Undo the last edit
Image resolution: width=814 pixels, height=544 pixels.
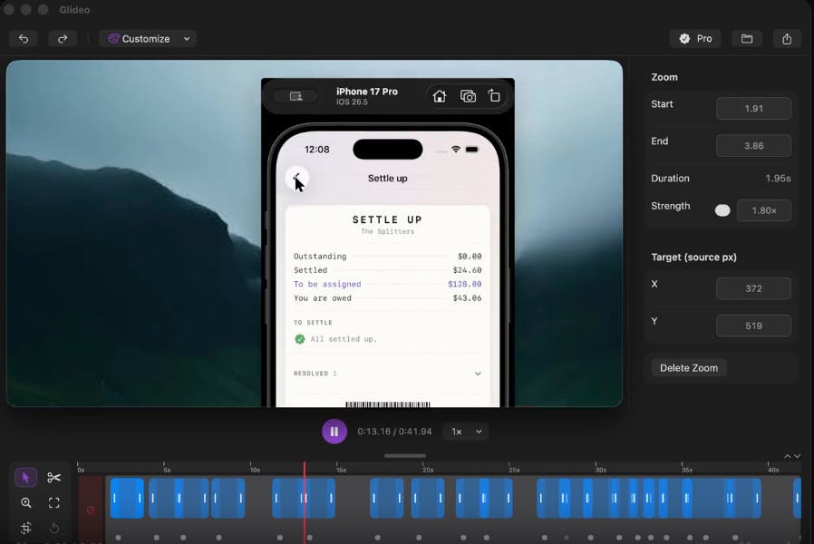pos(24,38)
